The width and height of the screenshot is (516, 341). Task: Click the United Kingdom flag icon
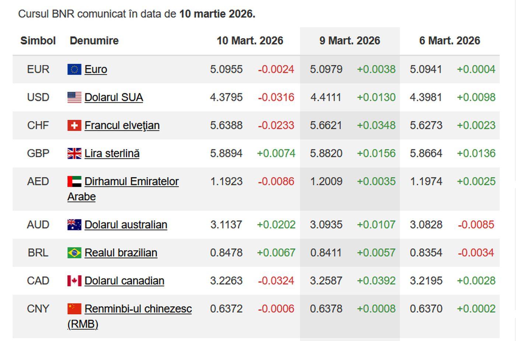[x=74, y=153]
